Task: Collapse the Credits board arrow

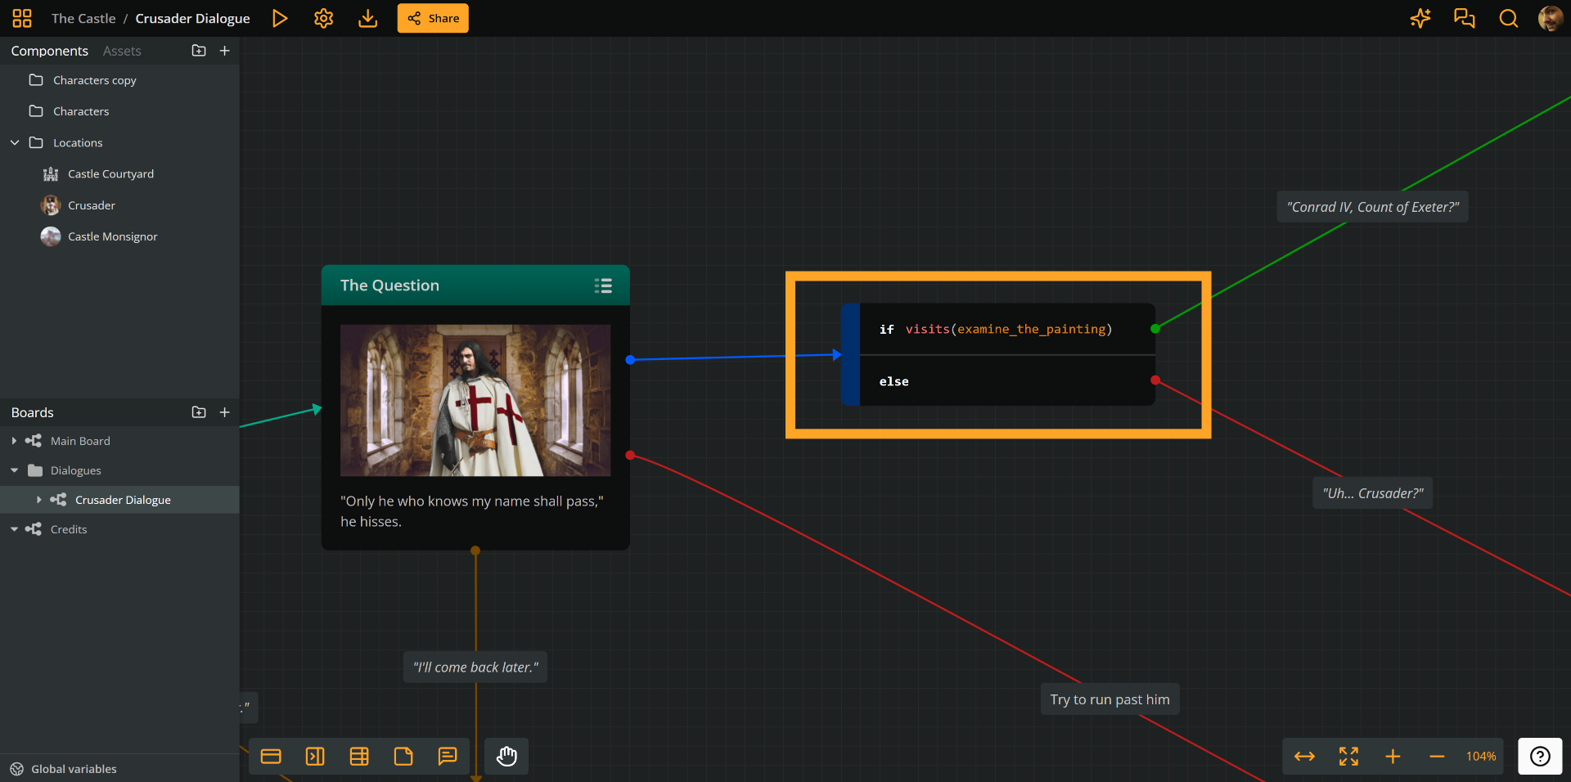Action: point(14,529)
